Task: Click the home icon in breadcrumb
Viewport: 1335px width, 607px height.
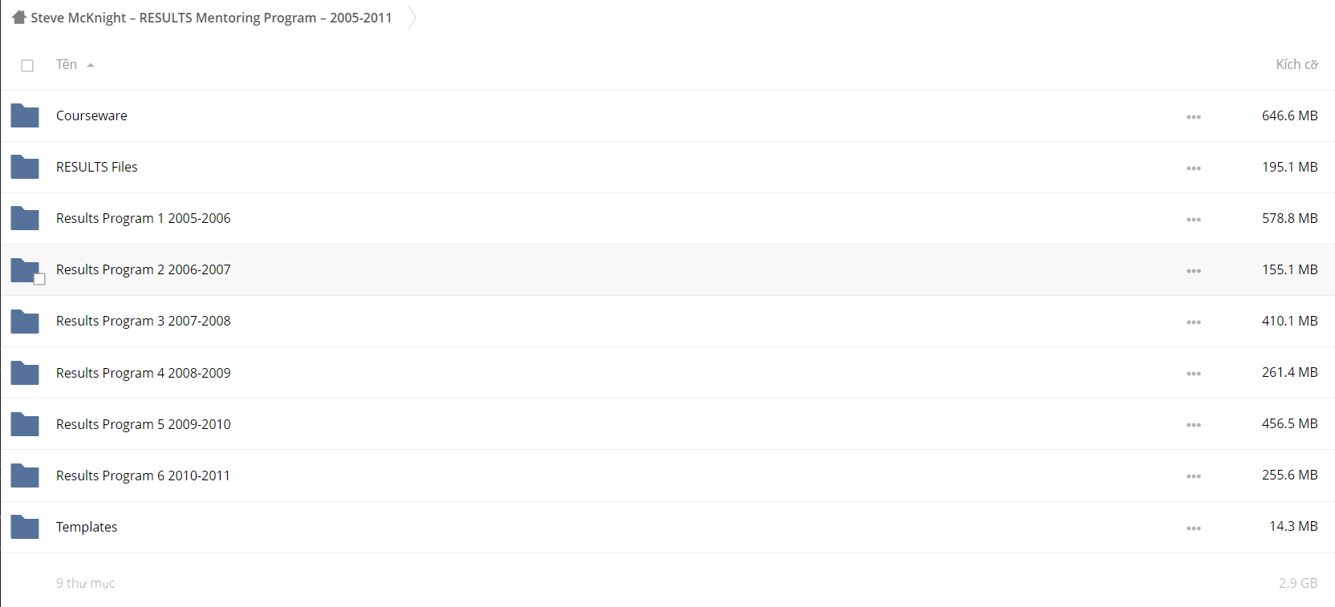Action: coord(19,18)
